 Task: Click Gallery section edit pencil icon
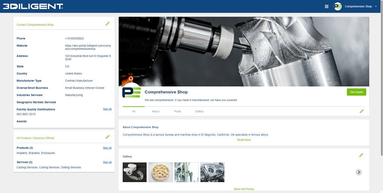tap(361, 155)
